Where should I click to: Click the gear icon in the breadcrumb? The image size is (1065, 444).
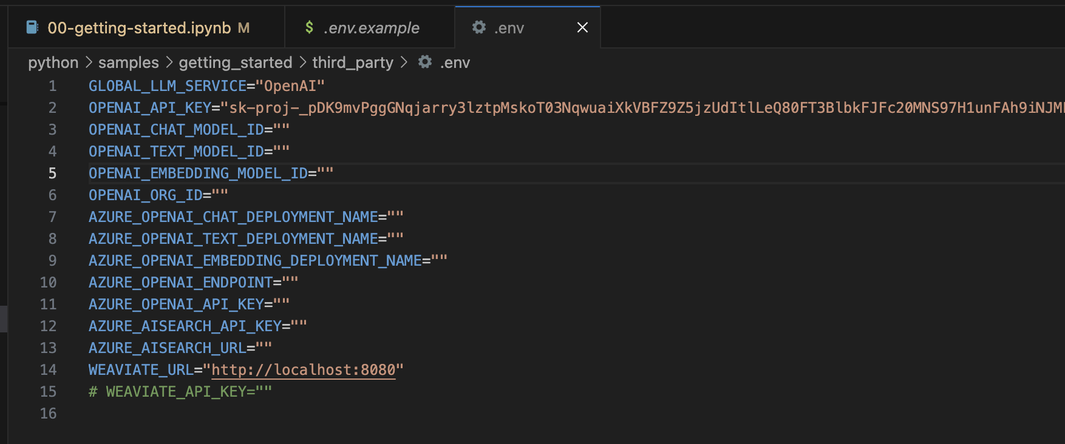(425, 62)
